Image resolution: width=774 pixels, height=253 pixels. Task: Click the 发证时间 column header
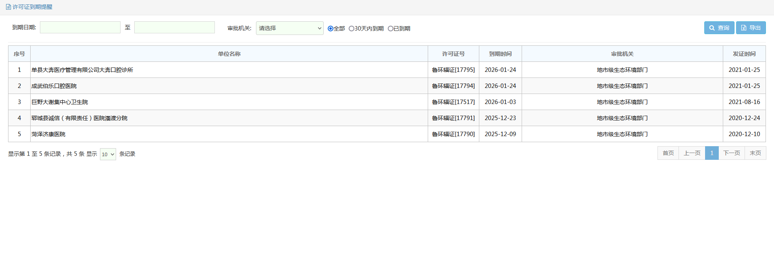tap(744, 54)
